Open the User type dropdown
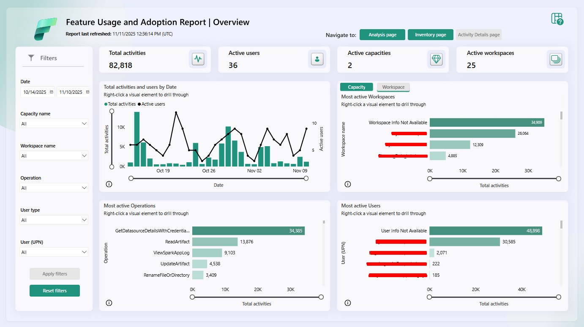 [54, 220]
